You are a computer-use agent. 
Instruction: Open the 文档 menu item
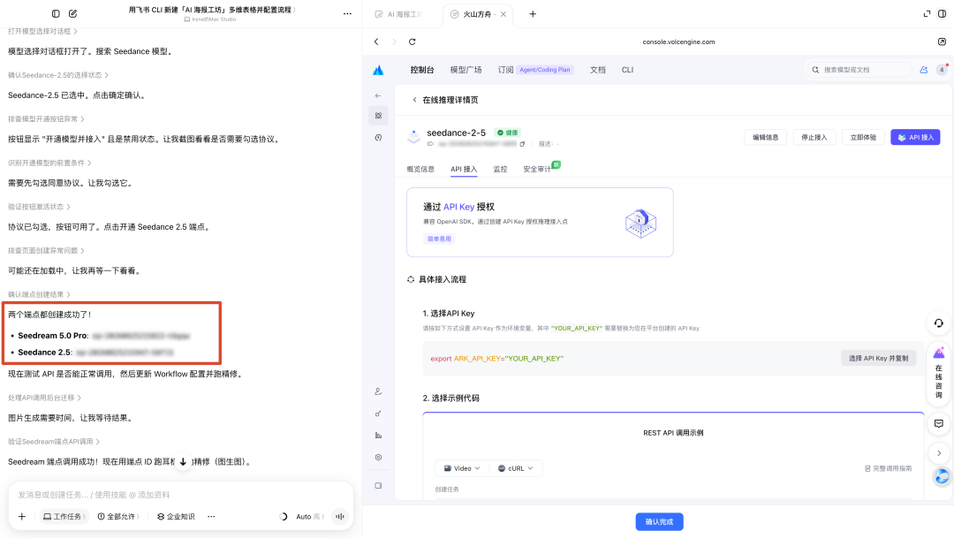(597, 70)
